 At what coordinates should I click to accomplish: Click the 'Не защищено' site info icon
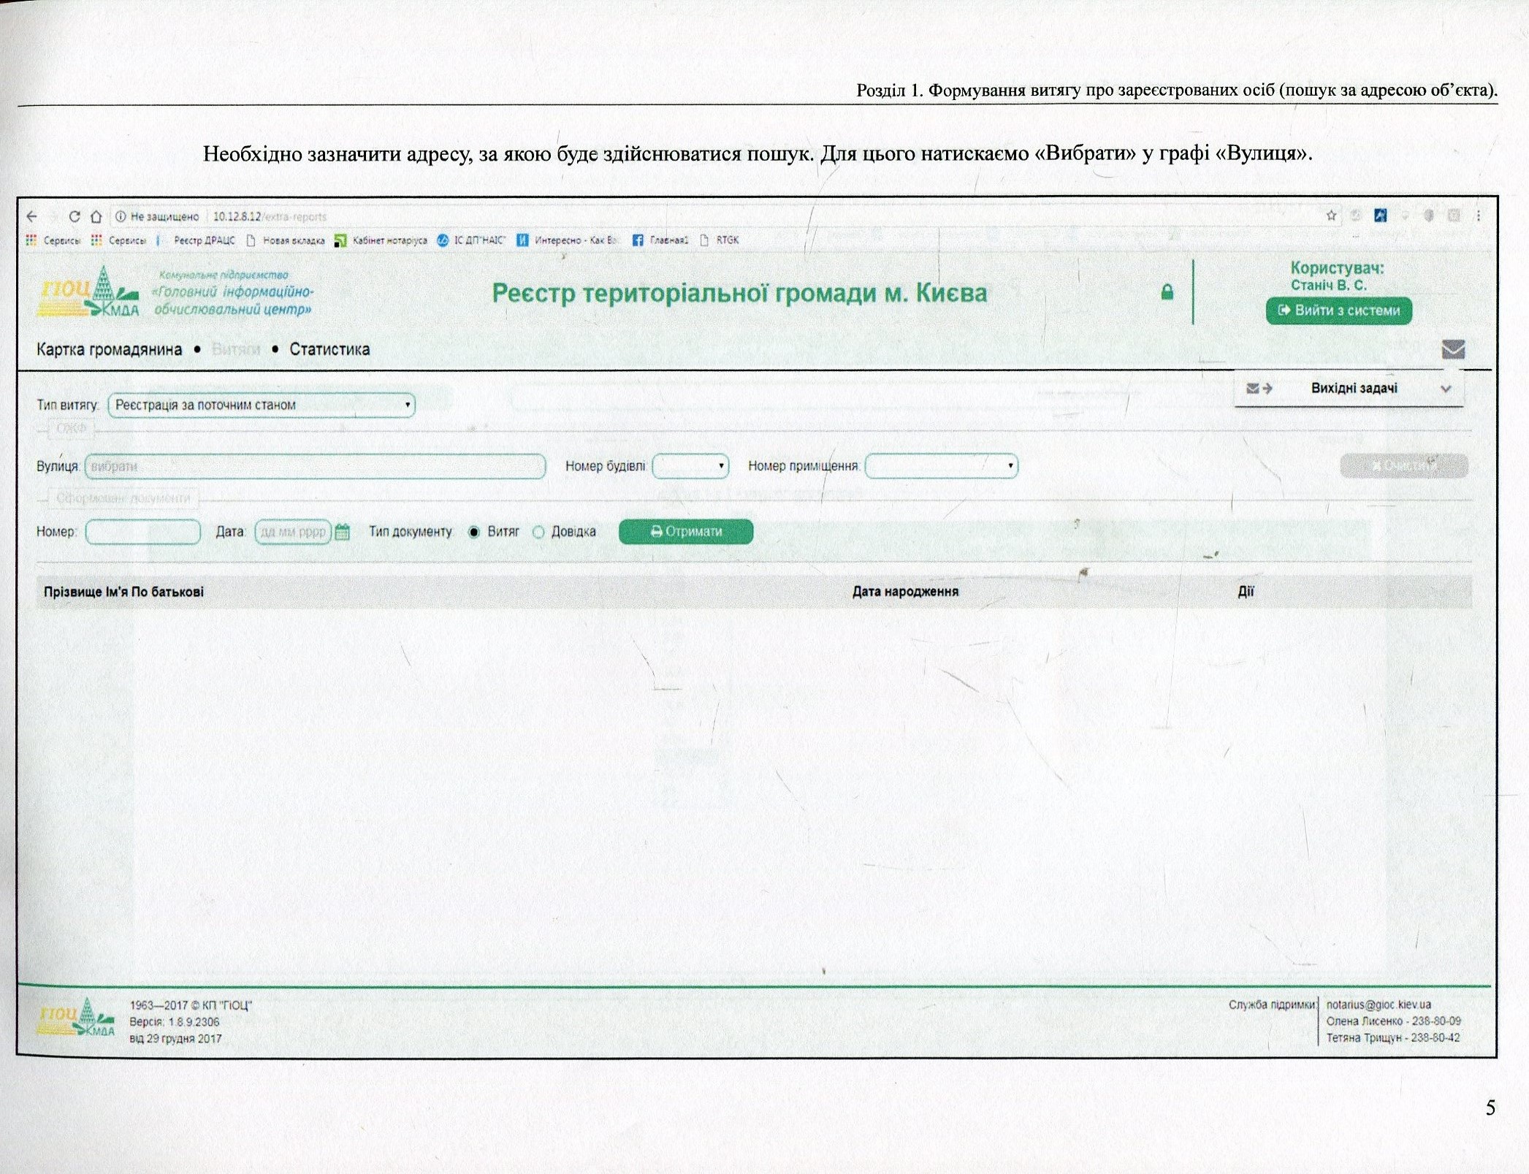121,216
